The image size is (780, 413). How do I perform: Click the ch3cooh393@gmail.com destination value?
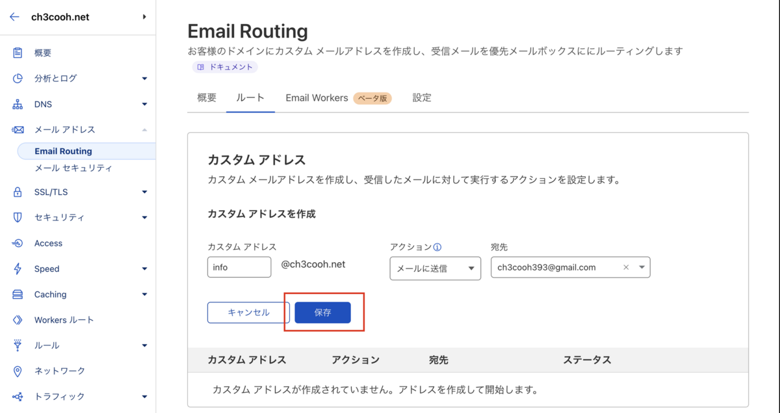click(x=547, y=267)
